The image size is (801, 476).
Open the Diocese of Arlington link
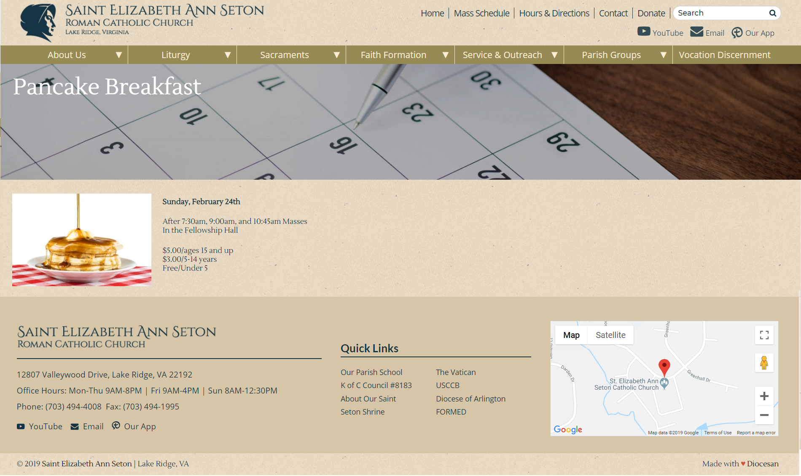(470, 399)
